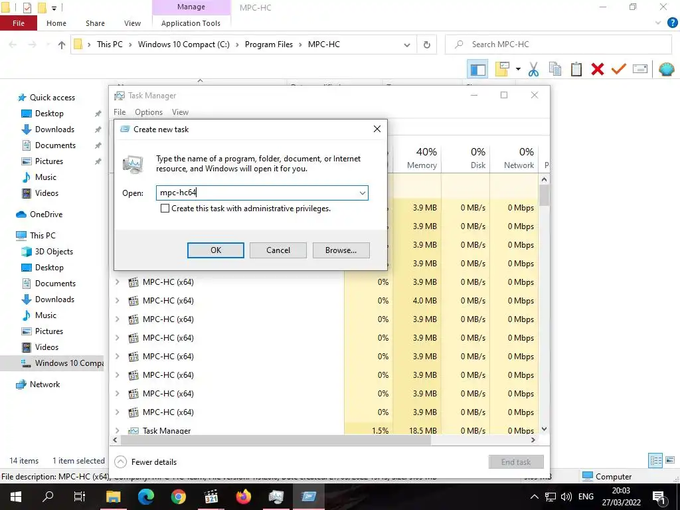Switch to Explorer Share ribbon tab
The height and width of the screenshot is (510, 680).
click(95, 23)
